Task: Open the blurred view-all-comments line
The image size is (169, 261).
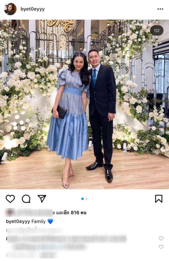Action: click(x=34, y=230)
